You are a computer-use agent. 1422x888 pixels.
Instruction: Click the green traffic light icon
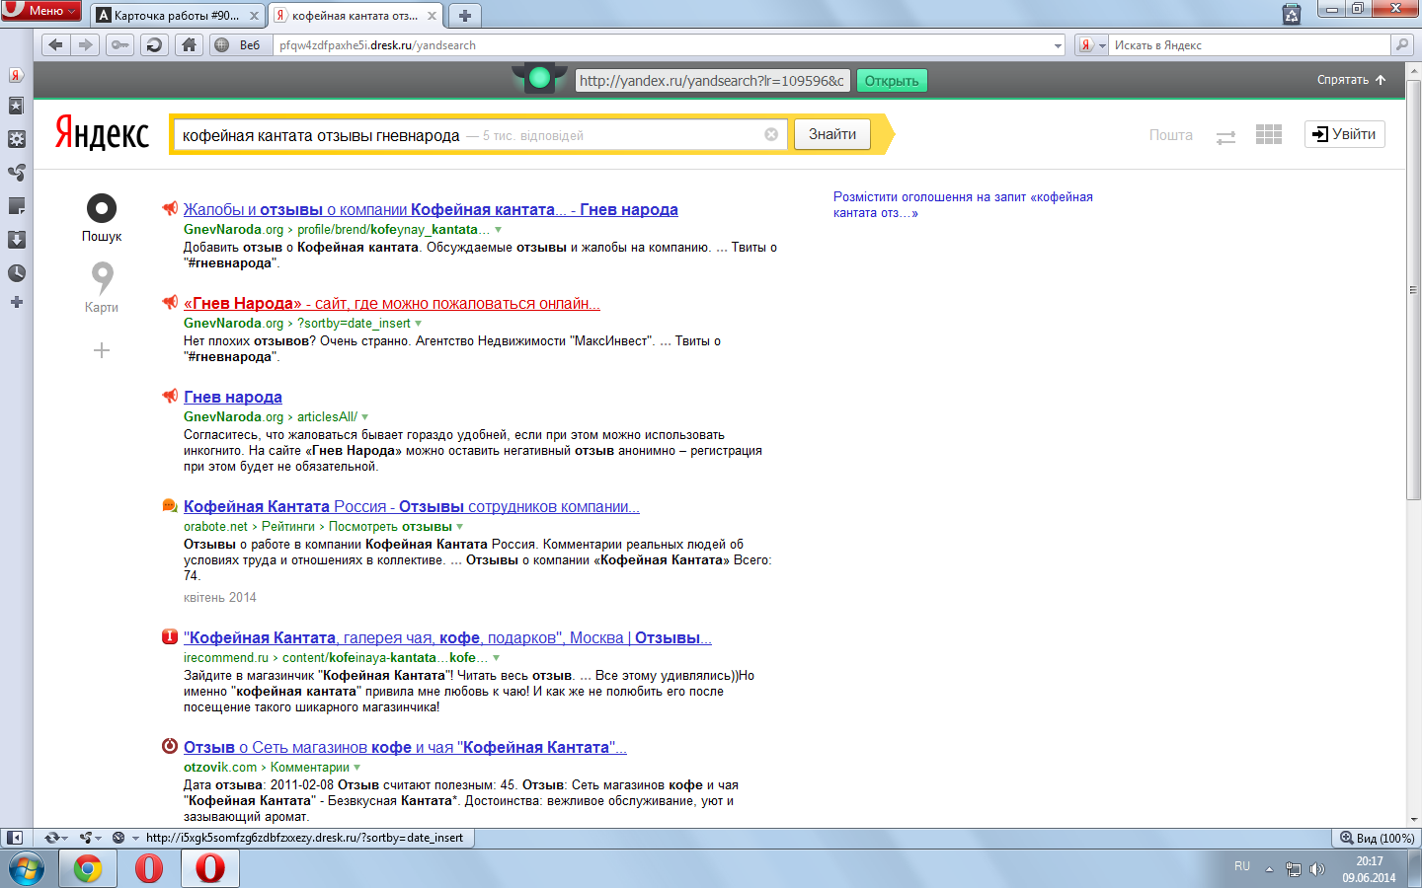[539, 78]
